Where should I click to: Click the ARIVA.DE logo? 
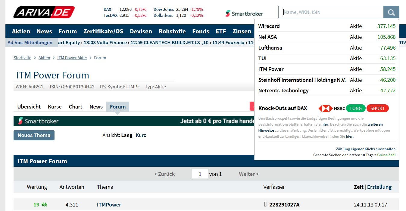point(44,12)
